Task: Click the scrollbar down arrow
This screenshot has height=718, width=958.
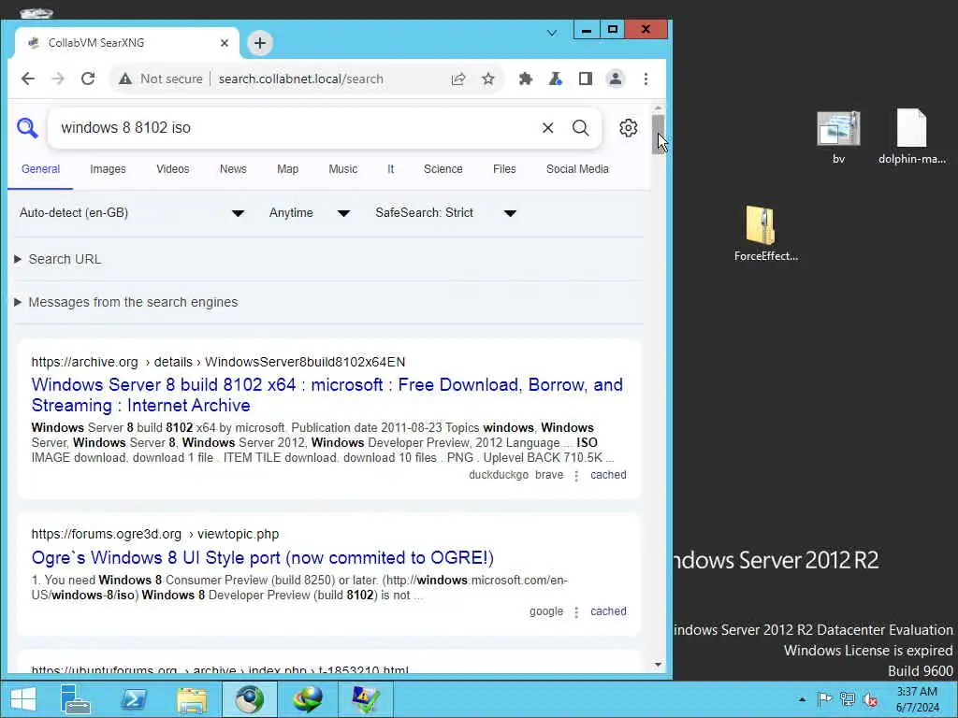Action: [x=658, y=665]
